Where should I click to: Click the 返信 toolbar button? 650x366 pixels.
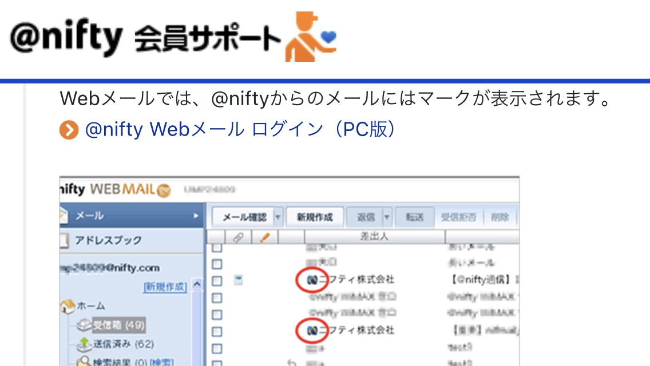click(365, 217)
